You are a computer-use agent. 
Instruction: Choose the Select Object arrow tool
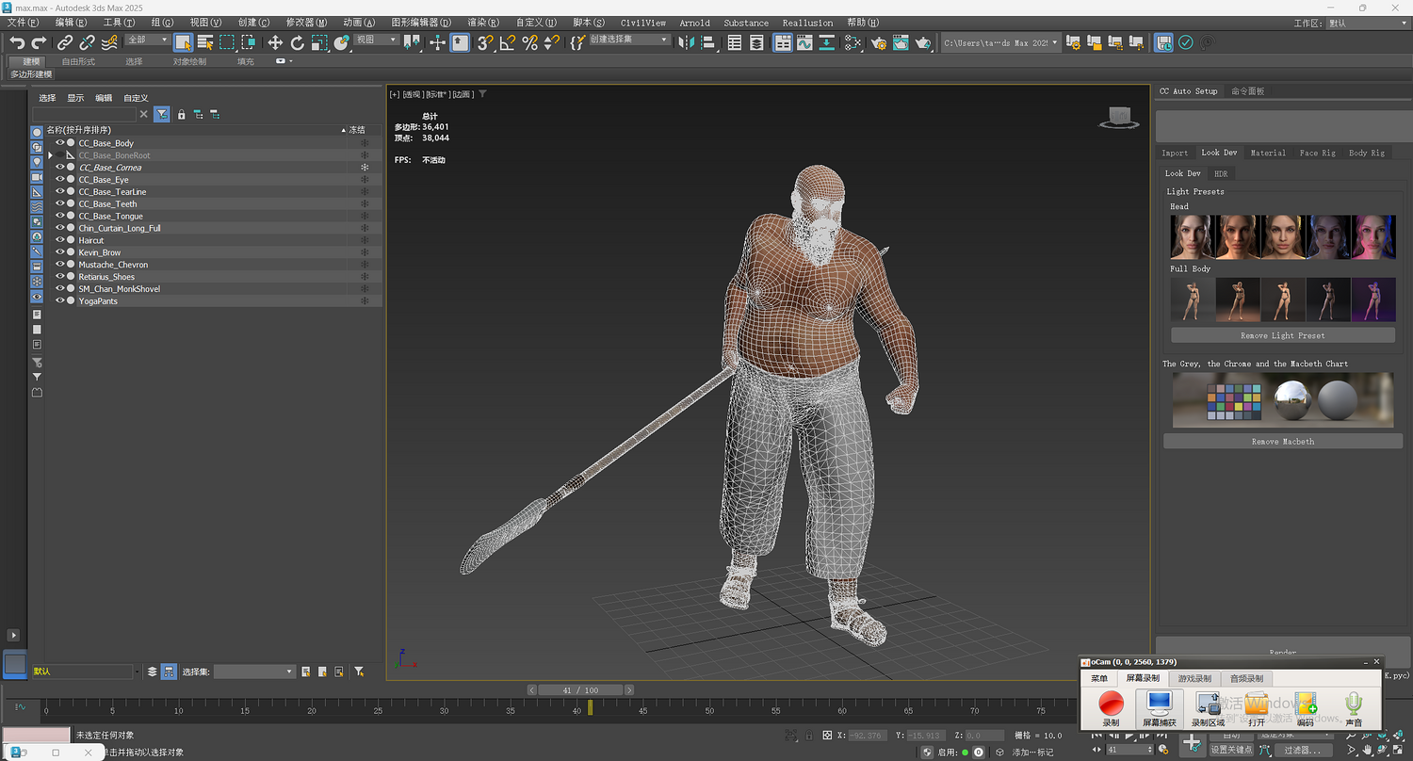click(x=183, y=42)
